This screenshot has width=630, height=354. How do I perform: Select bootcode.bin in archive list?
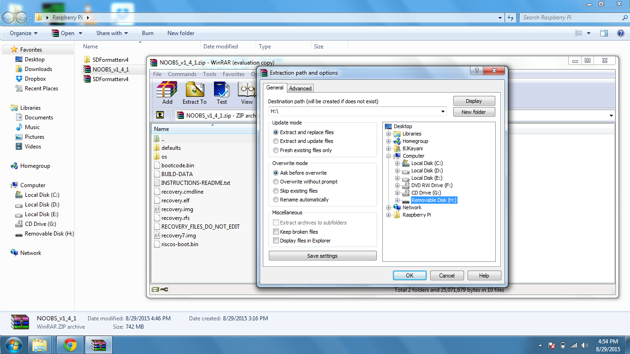pyautogui.click(x=178, y=165)
